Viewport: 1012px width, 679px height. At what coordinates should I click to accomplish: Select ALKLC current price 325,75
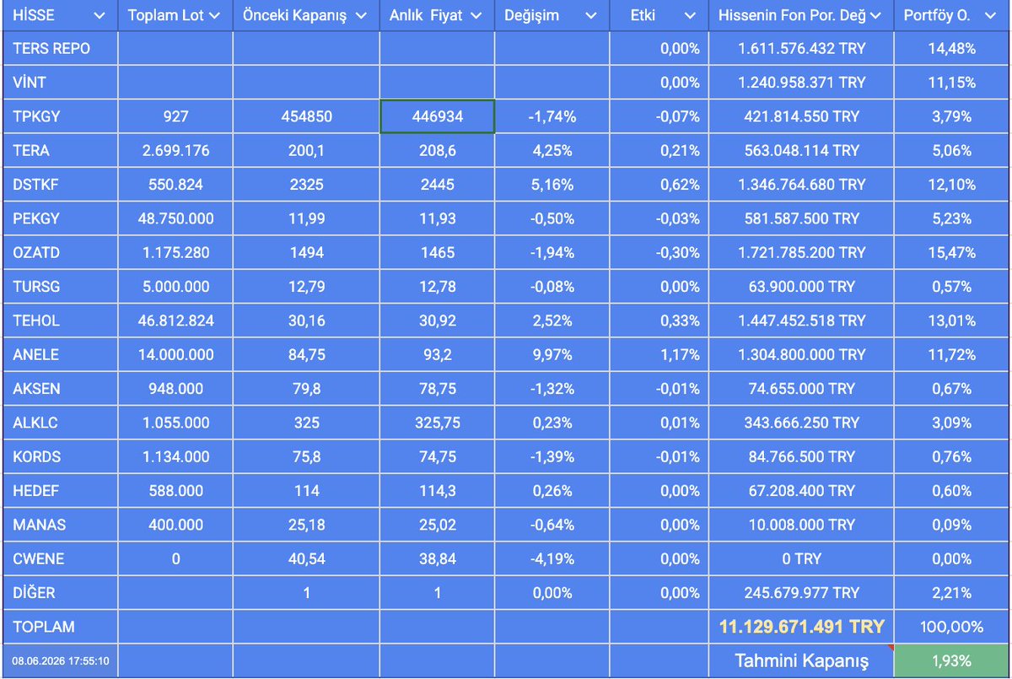(x=438, y=423)
